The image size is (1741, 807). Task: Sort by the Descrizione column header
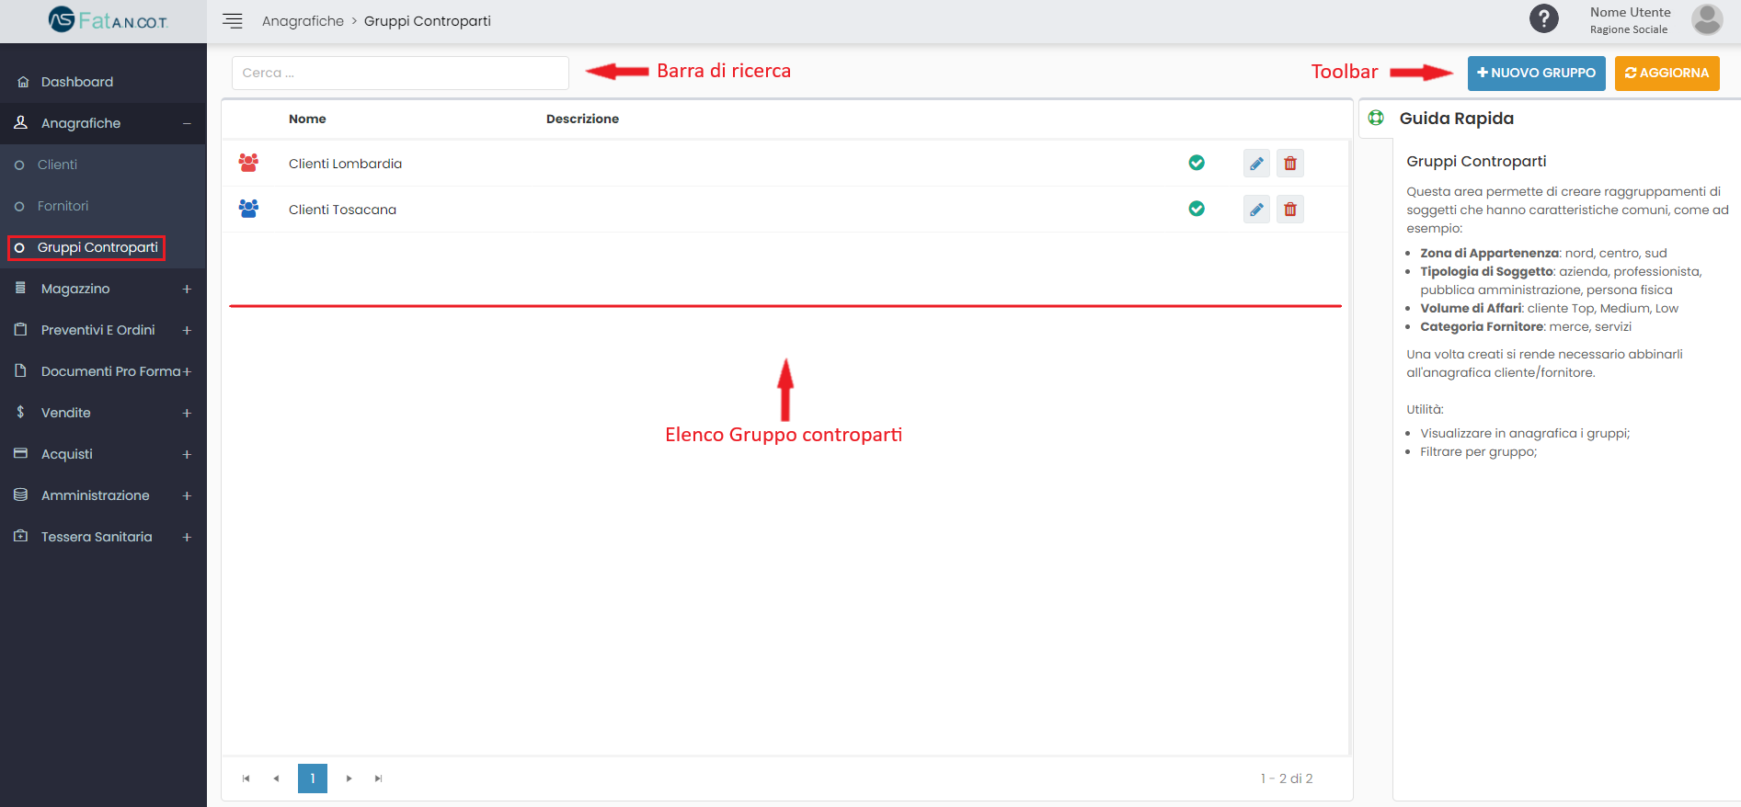click(582, 119)
